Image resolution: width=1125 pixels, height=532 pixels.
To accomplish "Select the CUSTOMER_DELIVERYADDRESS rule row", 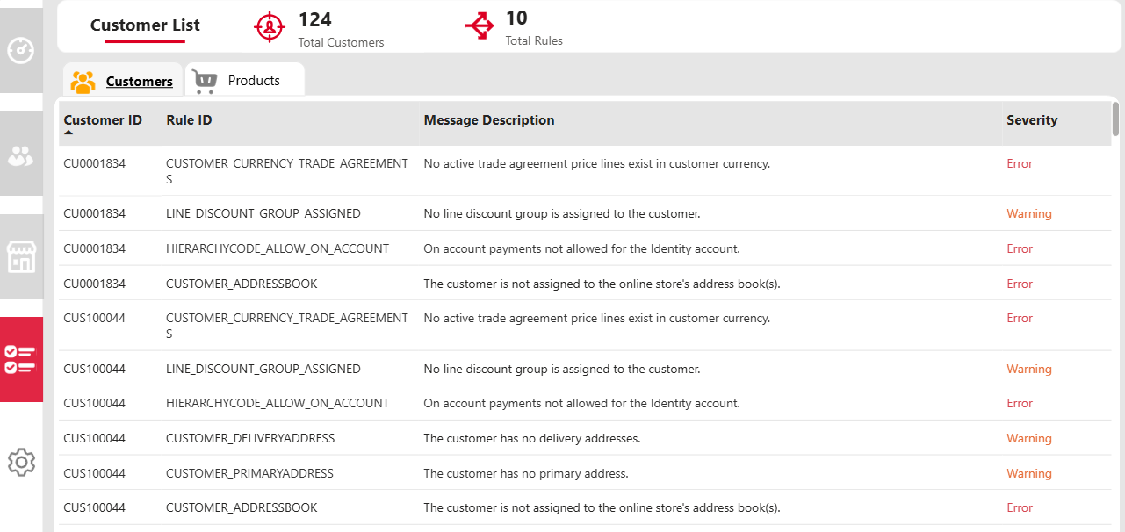I will pyautogui.click(x=586, y=438).
